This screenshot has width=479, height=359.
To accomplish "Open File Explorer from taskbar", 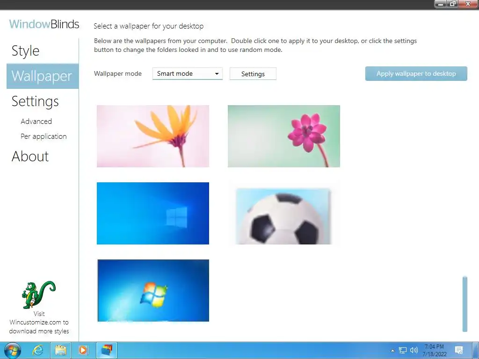I will tap(60, 350).
